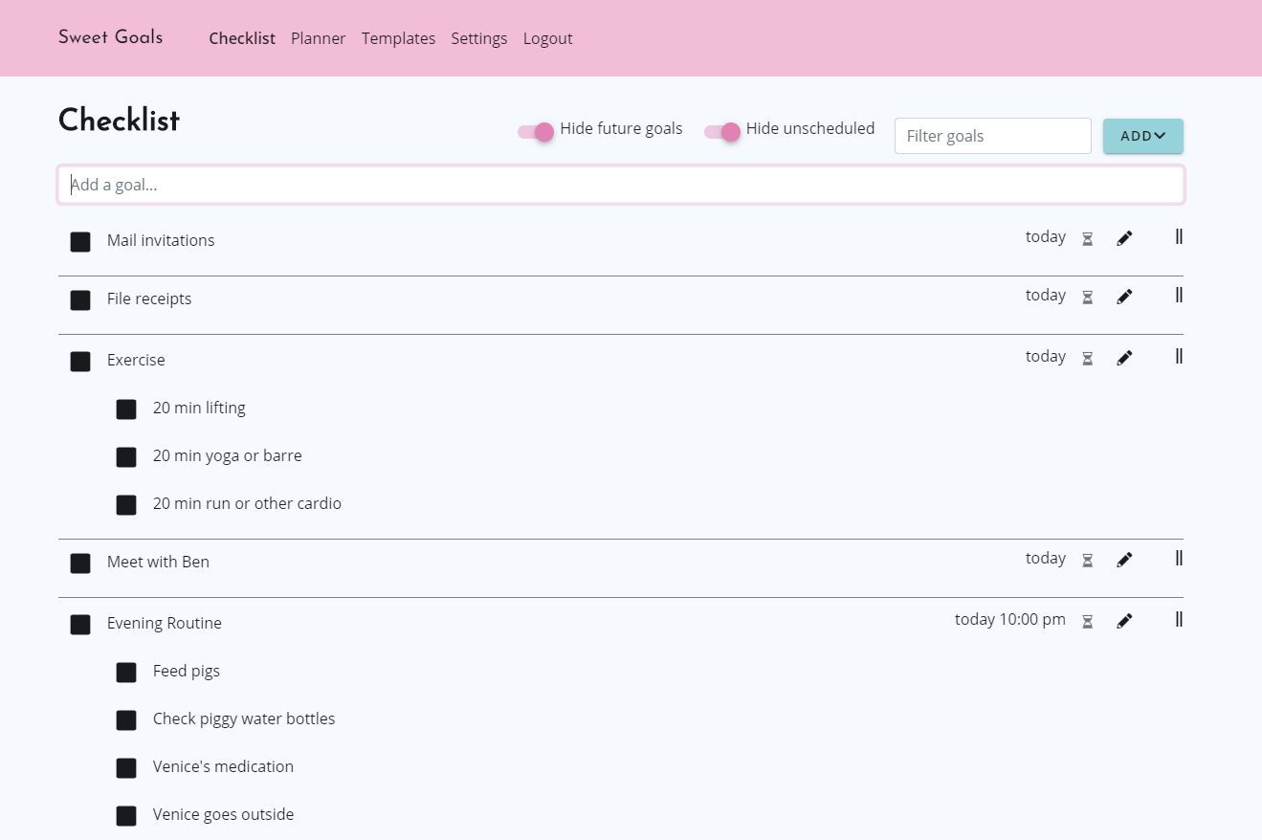Click hourglass icon for Exercise goal
Viewport: 1262px width, 840px height.
(1087, 359)
